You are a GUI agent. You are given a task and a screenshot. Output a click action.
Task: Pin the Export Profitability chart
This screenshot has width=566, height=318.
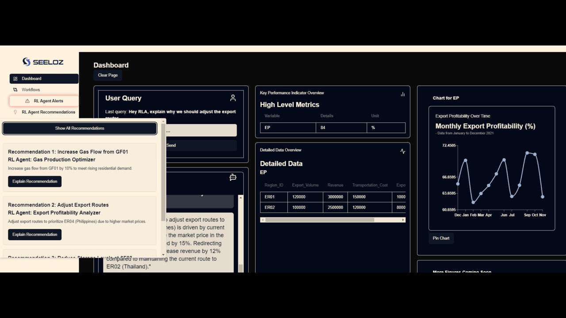[x=441, y=238]
